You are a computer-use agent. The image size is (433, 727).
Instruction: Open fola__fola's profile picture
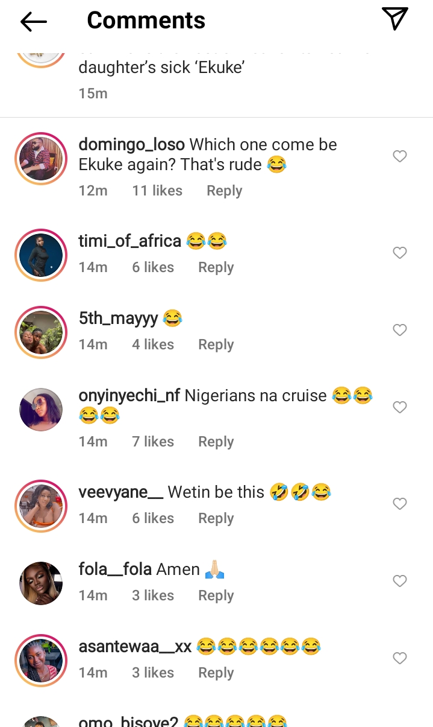pyautogui.click(x=41, y=583)
